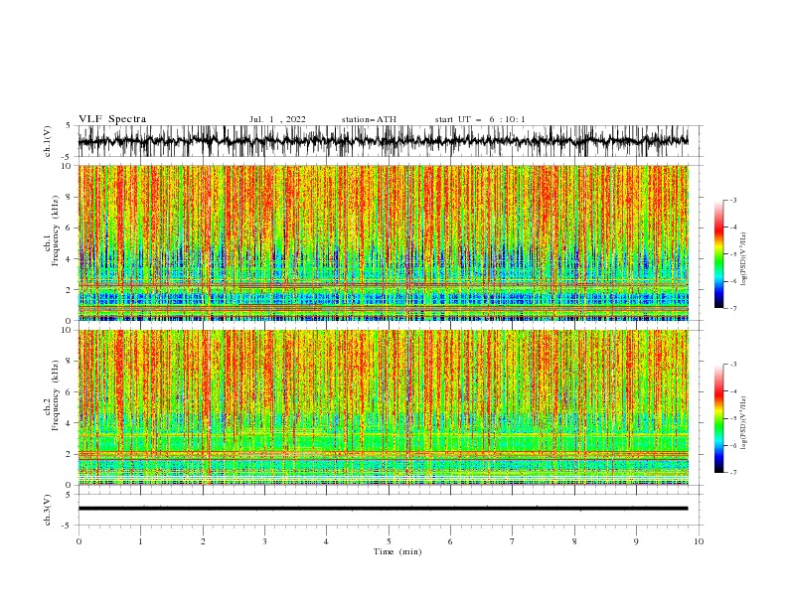Click the "2" tick on the Time axis
The image size is (787, 608).
point(203,541)
